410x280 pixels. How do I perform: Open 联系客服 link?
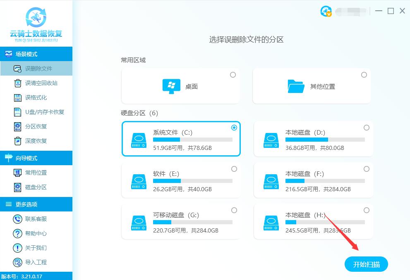36,219
